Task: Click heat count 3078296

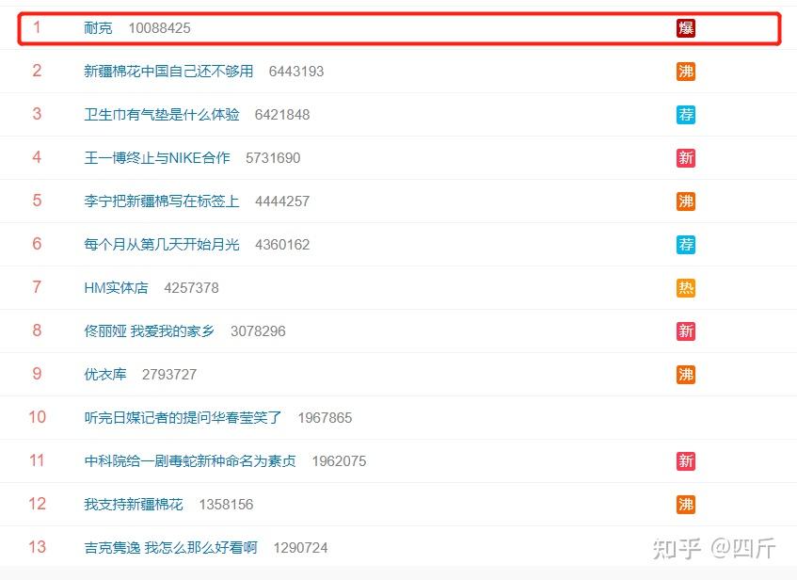Action: click(258, 331)
